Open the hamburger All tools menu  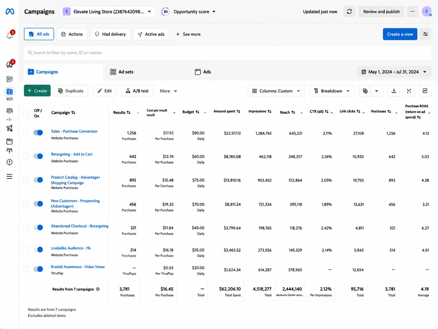pos(10,176)
